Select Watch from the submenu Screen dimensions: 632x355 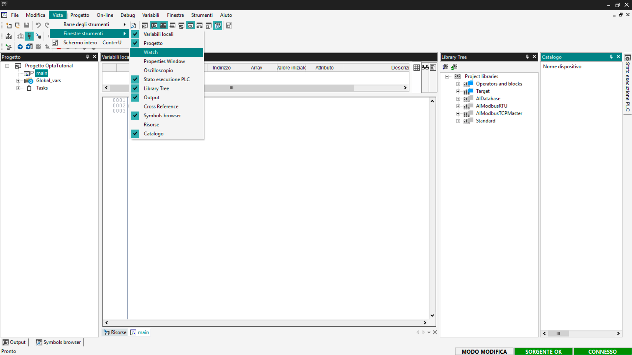[x=151, y=52]
